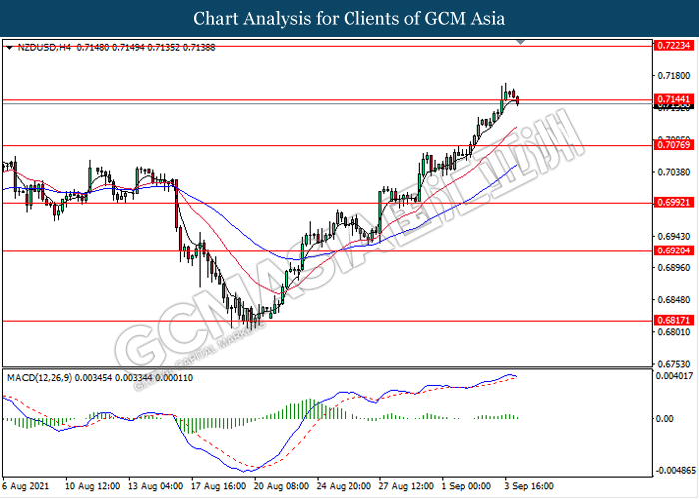The width and height of the screenshot is (699, 499).
Task: Click the small triangle beside NZDUSD,H4
Action: pos(10,48)
